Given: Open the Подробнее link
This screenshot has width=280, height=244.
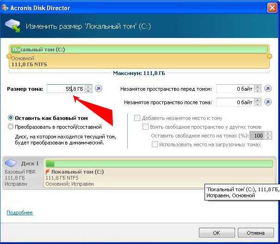Looking at the screenshot, I should pos(19,213).
